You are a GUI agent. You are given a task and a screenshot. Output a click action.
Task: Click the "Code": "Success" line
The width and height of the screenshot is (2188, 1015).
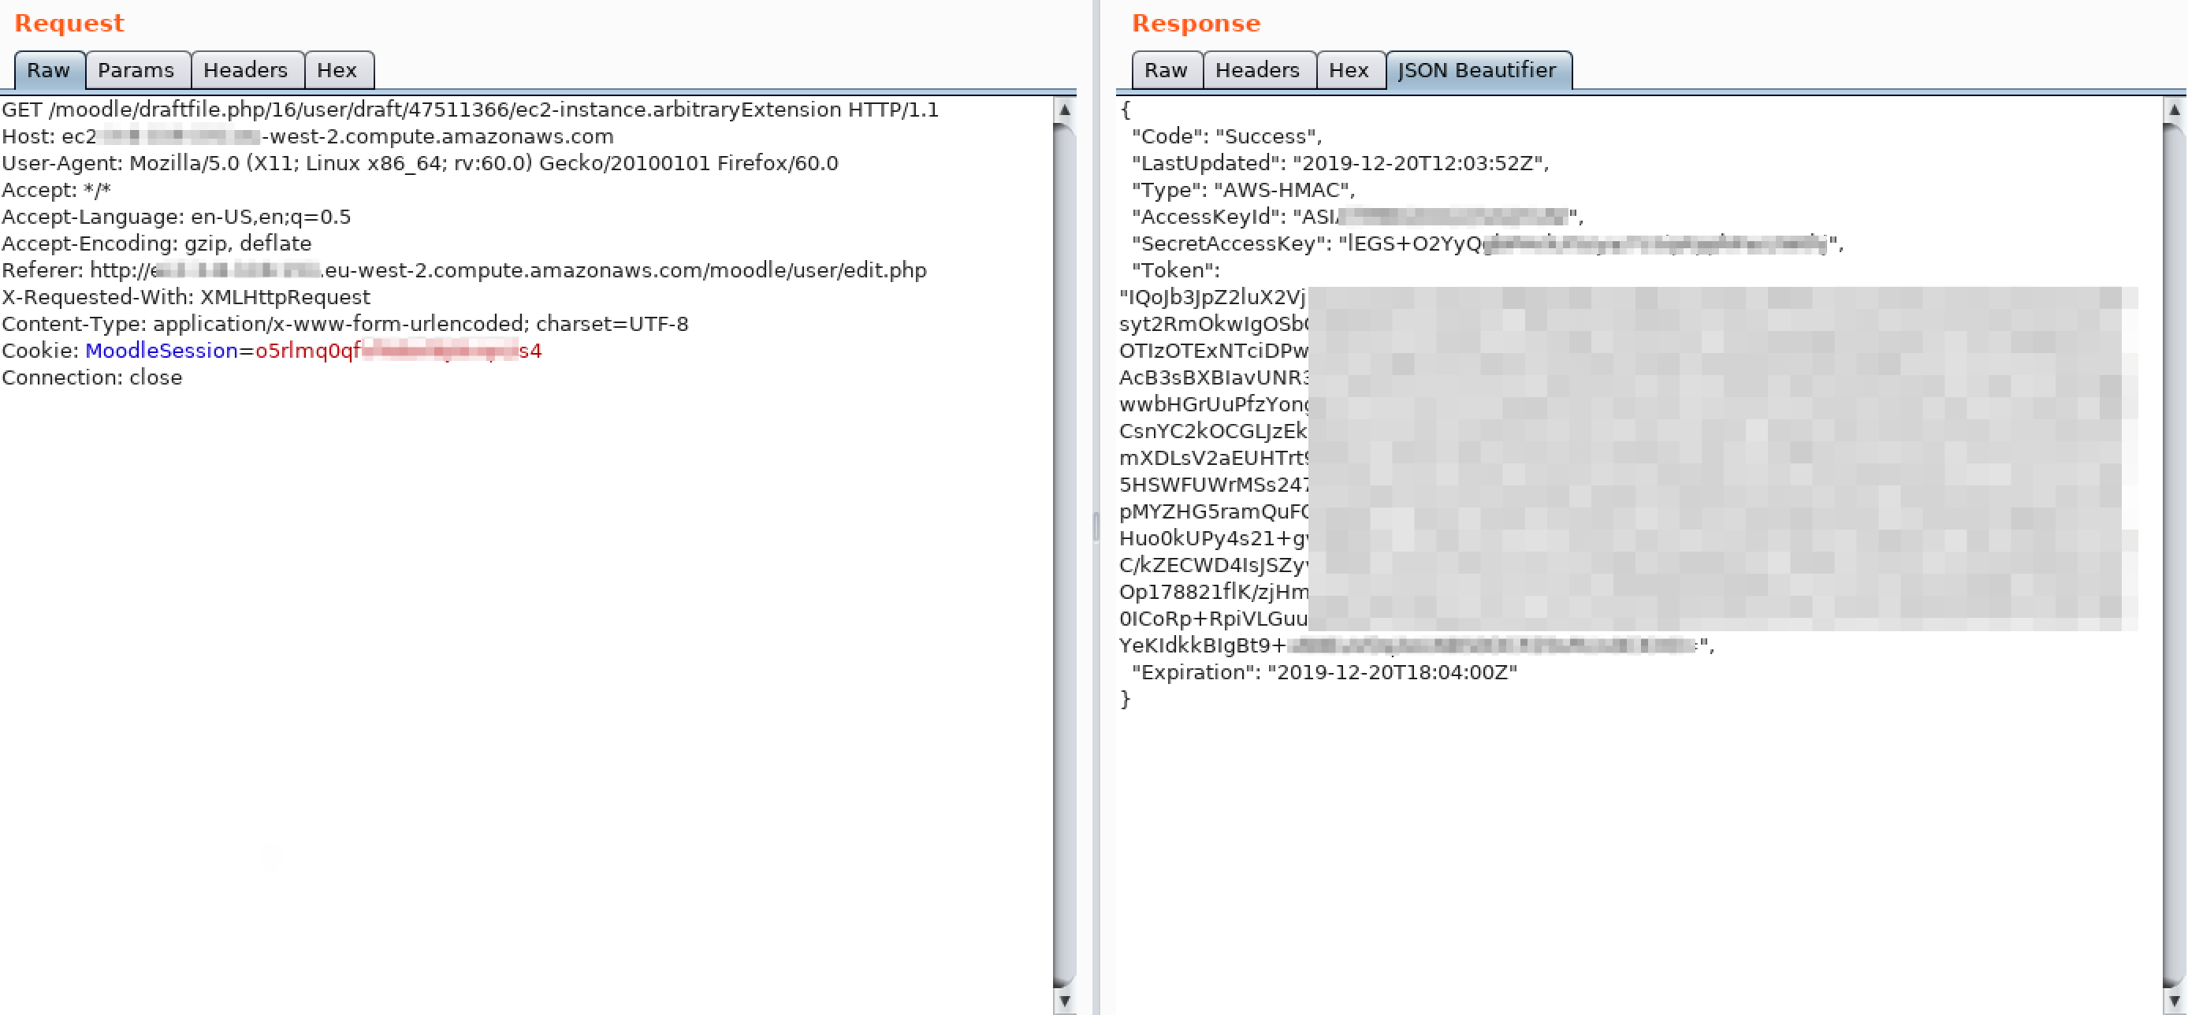(1227, 137)
